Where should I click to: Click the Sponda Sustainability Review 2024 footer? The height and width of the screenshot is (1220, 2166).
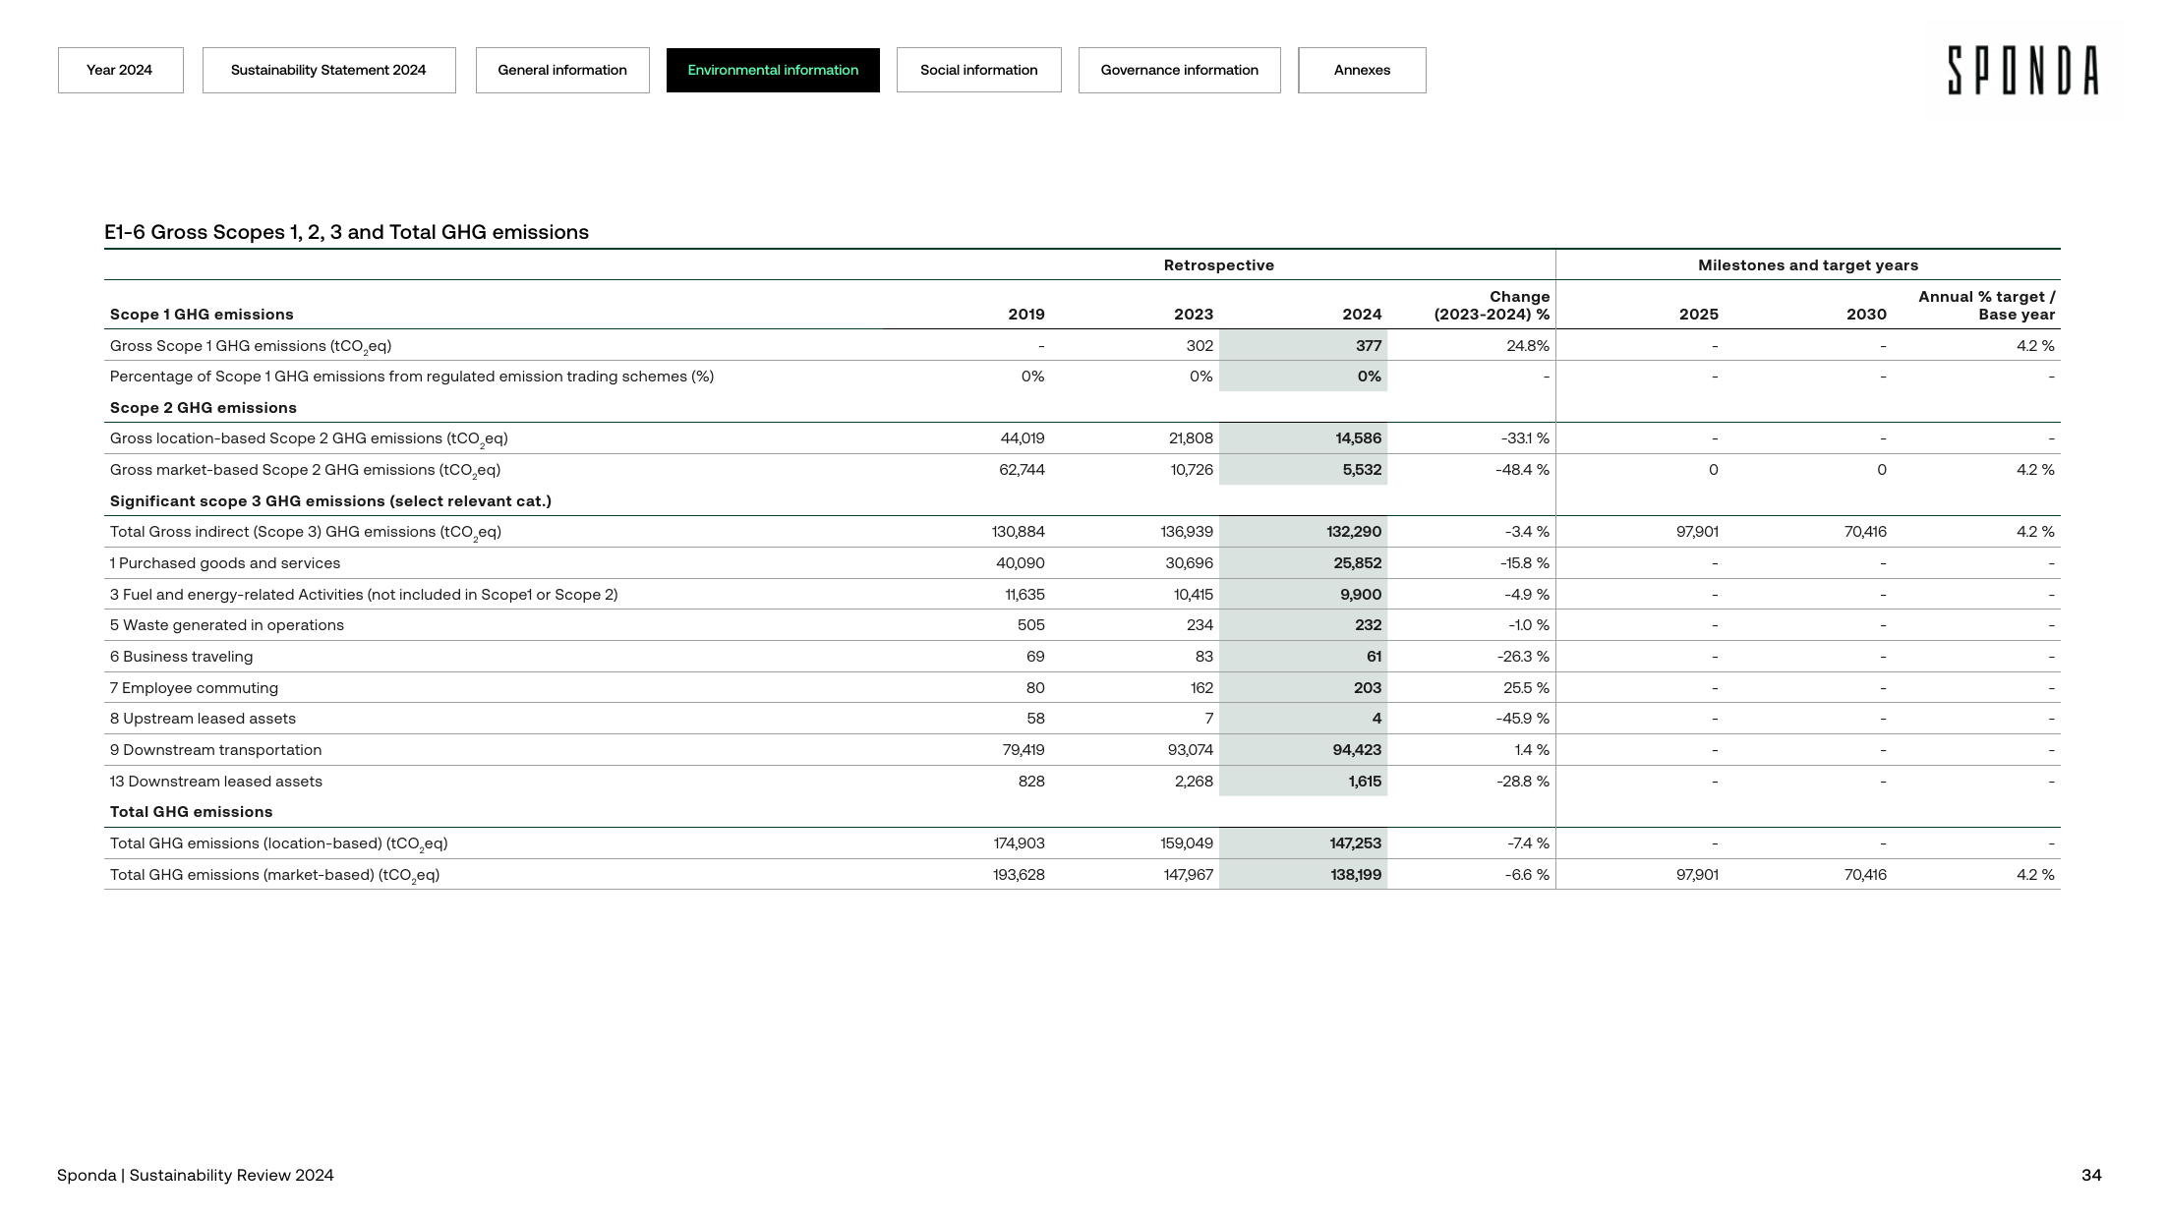[x=196, y=1175]
